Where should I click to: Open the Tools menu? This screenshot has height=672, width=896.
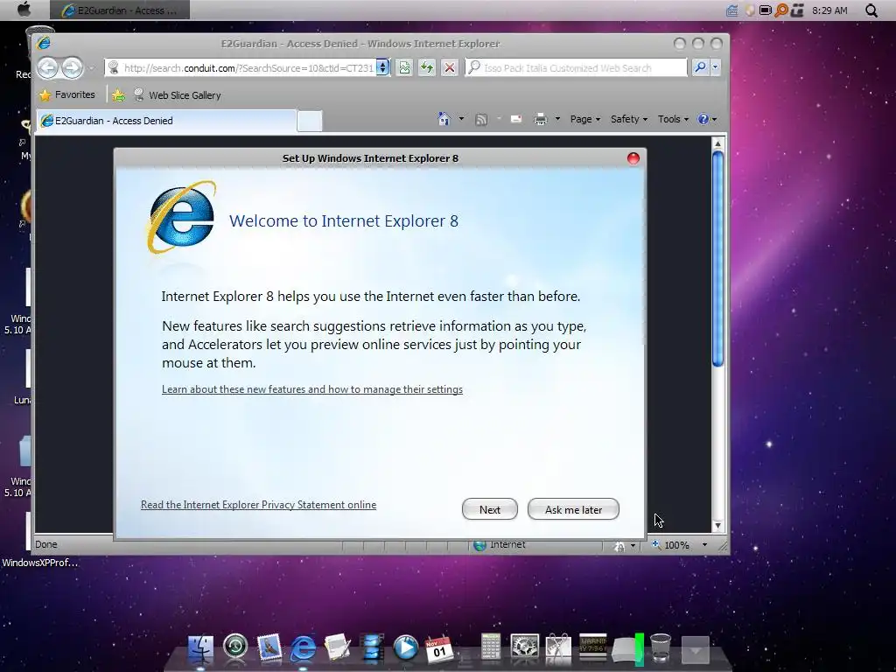click(673, 119)
